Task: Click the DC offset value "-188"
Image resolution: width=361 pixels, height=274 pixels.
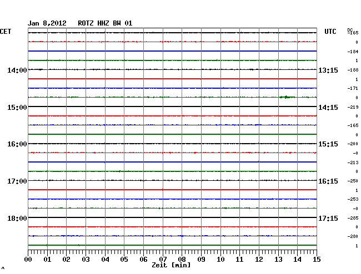Action: 353,70
